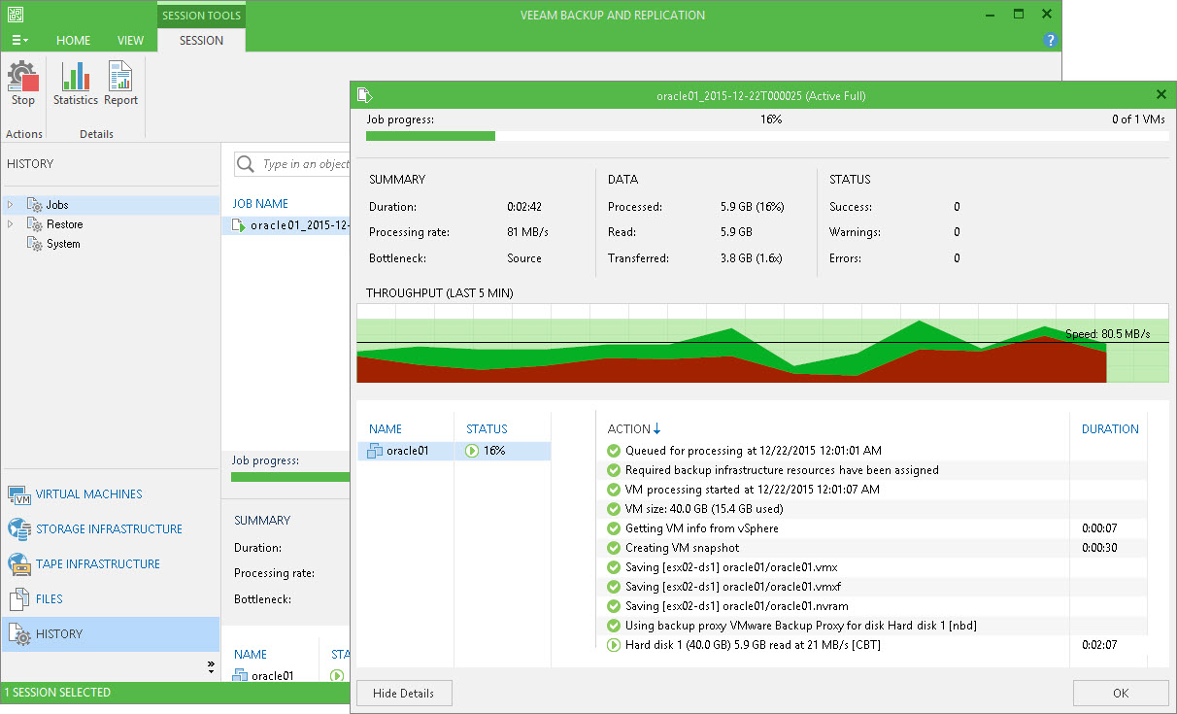Image resolution: width=1177 pixels, height=714 pixels.
Task: Click the Job progress bar in dialog
Action: (x=766, y=136)
